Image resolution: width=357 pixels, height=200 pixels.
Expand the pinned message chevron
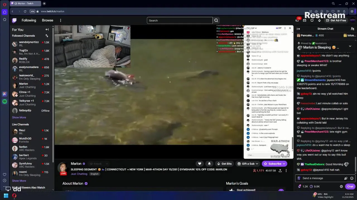(350, 46)
